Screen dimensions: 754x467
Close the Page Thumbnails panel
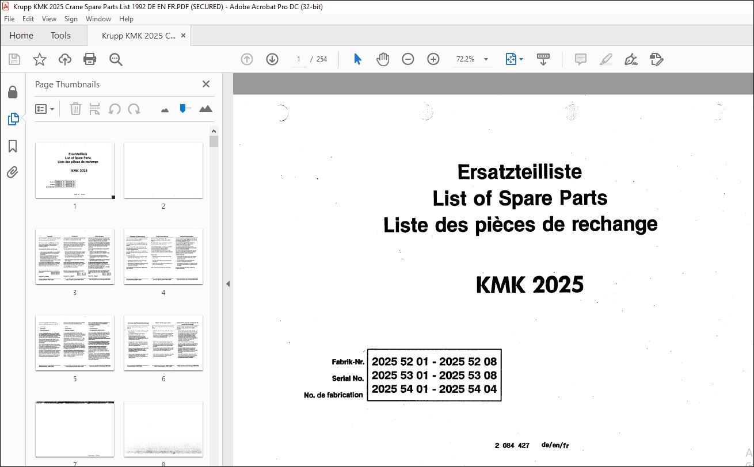tap(206, 84)
